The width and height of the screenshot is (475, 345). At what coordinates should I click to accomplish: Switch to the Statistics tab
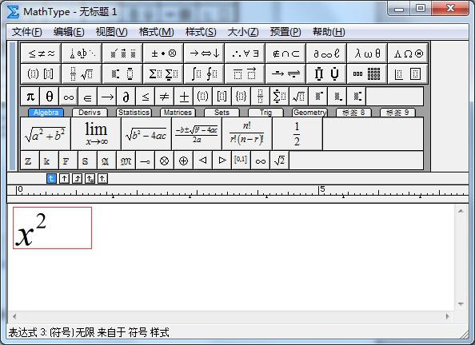[134, 113]
